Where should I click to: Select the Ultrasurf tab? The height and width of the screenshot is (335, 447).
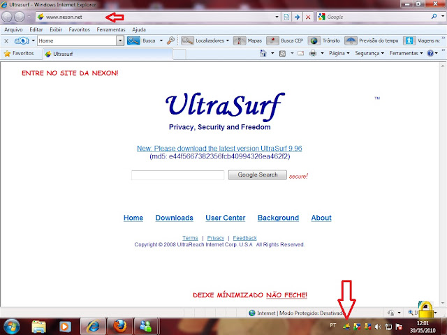point(108,54)
